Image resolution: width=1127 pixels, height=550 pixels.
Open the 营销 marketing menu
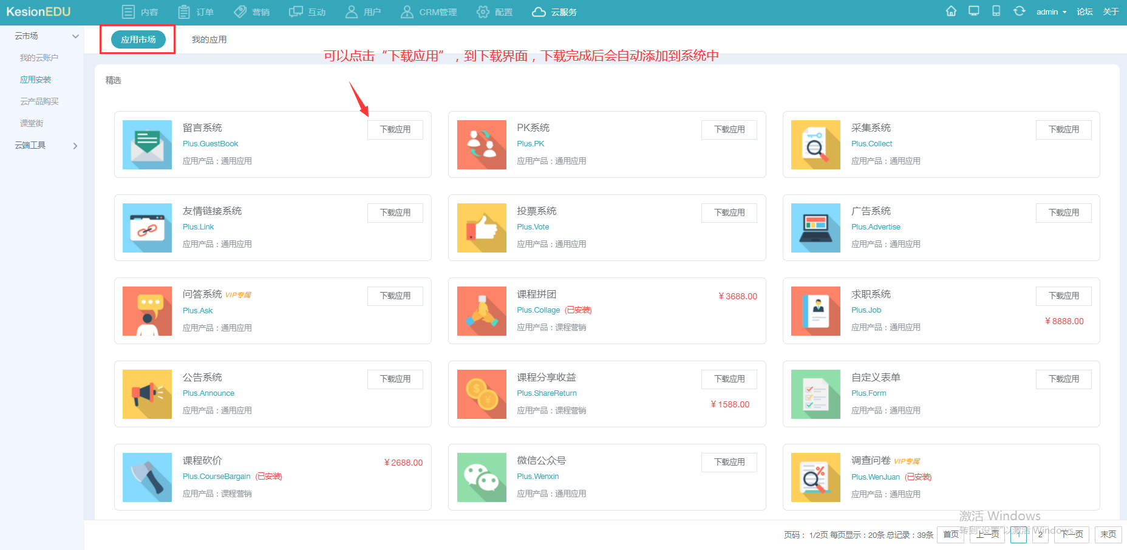[x=251, y=12]
